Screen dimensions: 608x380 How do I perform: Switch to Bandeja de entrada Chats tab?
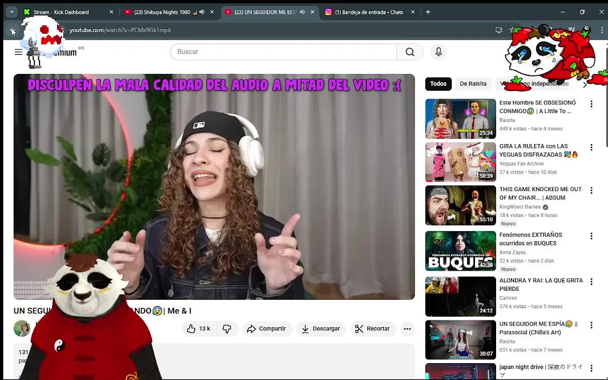coord(369,12)
